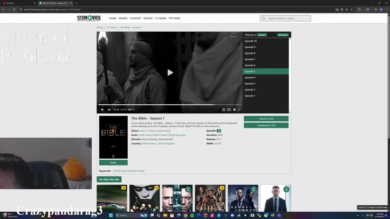
Task: Open the Windows Start button
Action: coord(111,215)
